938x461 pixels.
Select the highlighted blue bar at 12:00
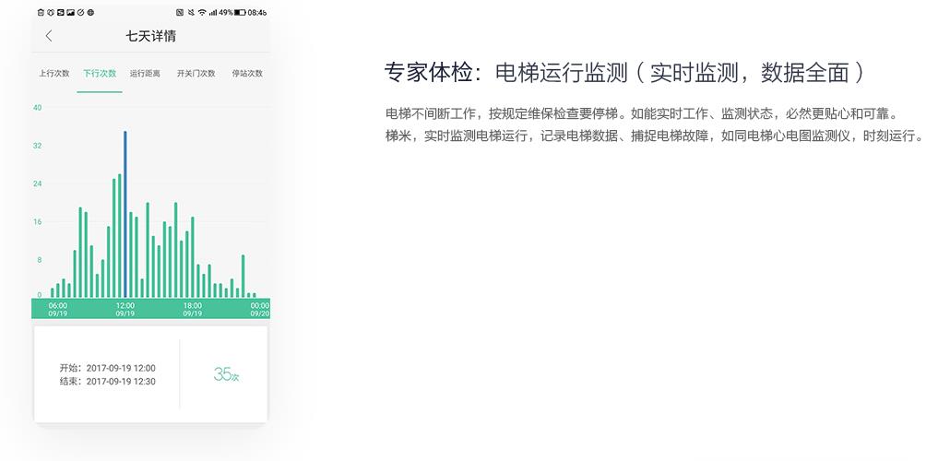click(125, 214)
